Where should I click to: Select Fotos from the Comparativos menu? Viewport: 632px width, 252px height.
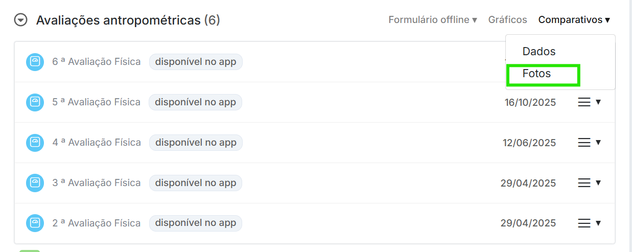click(x=536, y=74)
